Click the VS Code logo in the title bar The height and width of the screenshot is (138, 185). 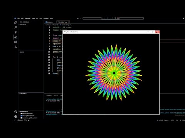click(x=15, y=18)
